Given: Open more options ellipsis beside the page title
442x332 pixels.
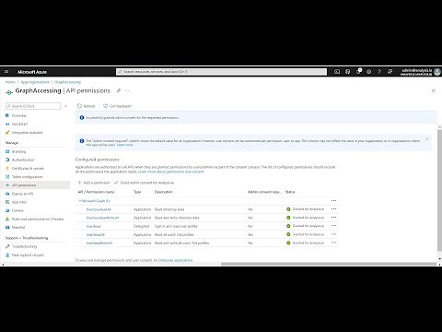Looking at the screenshot, I should pyautogui.click(x=127, y=90).
